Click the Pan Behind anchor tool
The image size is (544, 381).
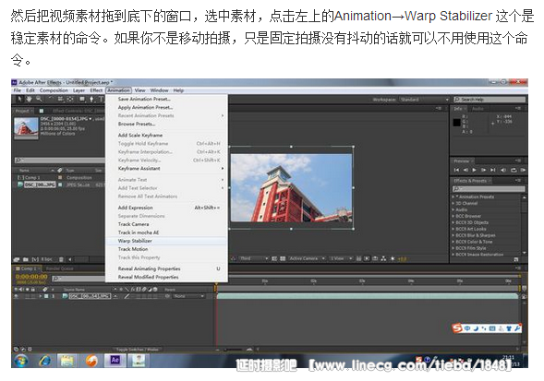pos(70,99)
